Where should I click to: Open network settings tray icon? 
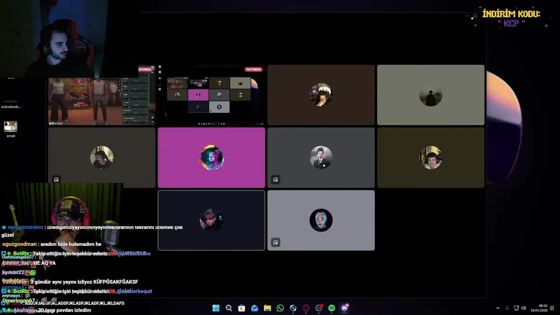pyautogui.click(x=516, y=308)
